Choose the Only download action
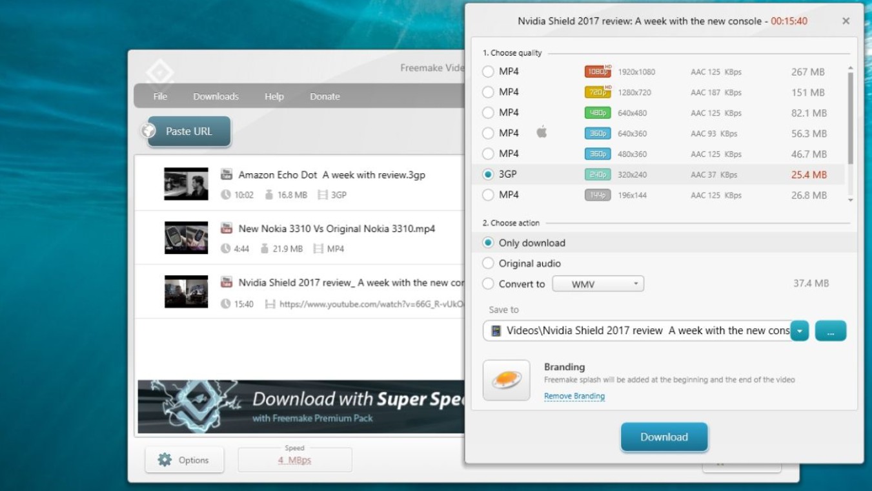 pyautogui.click(x=488, y=243)
